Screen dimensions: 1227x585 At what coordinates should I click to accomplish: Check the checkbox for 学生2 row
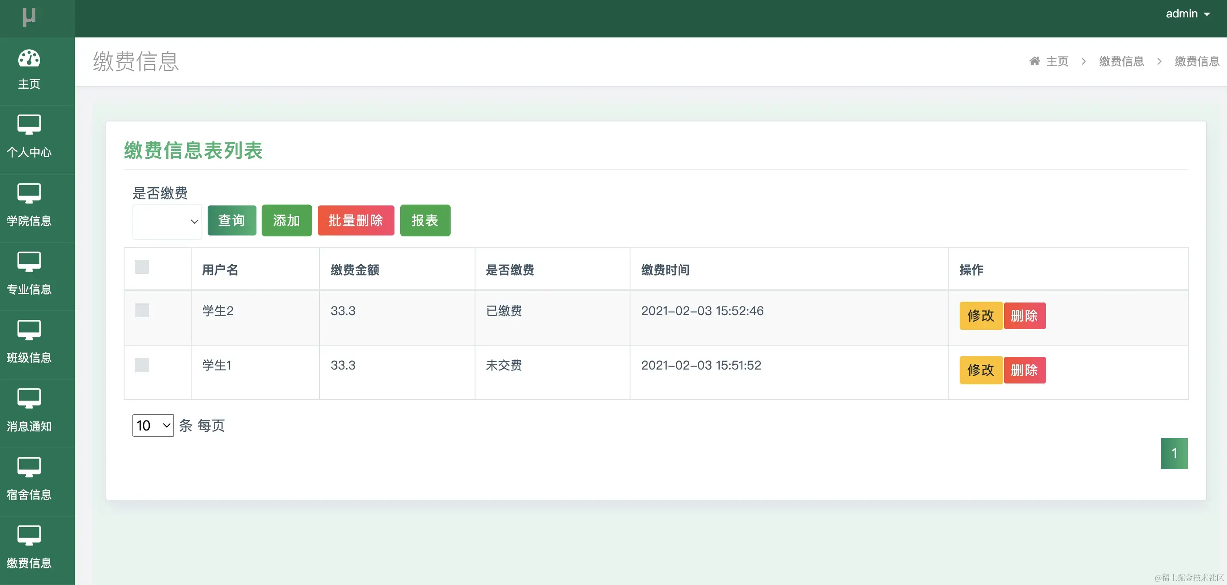point(142,311)
